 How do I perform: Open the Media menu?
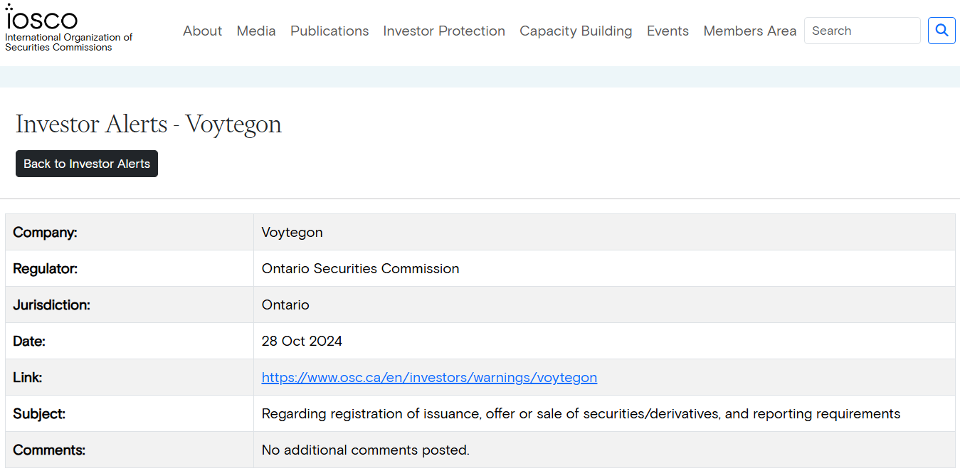point(256,31)
